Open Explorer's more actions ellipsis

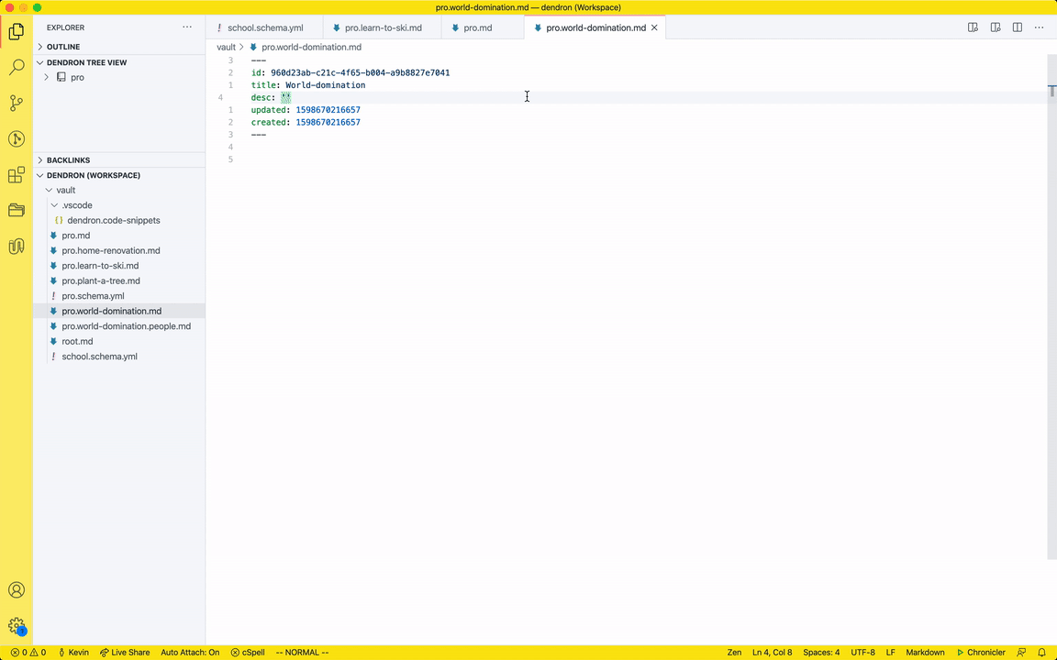pyautogui.click(x=187, y=27)
